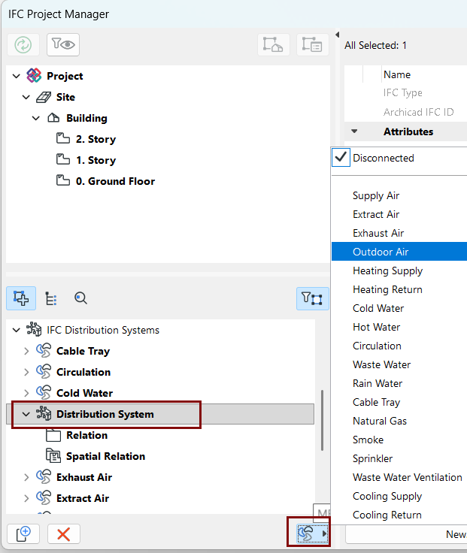Click the show properties list icon

312,45
